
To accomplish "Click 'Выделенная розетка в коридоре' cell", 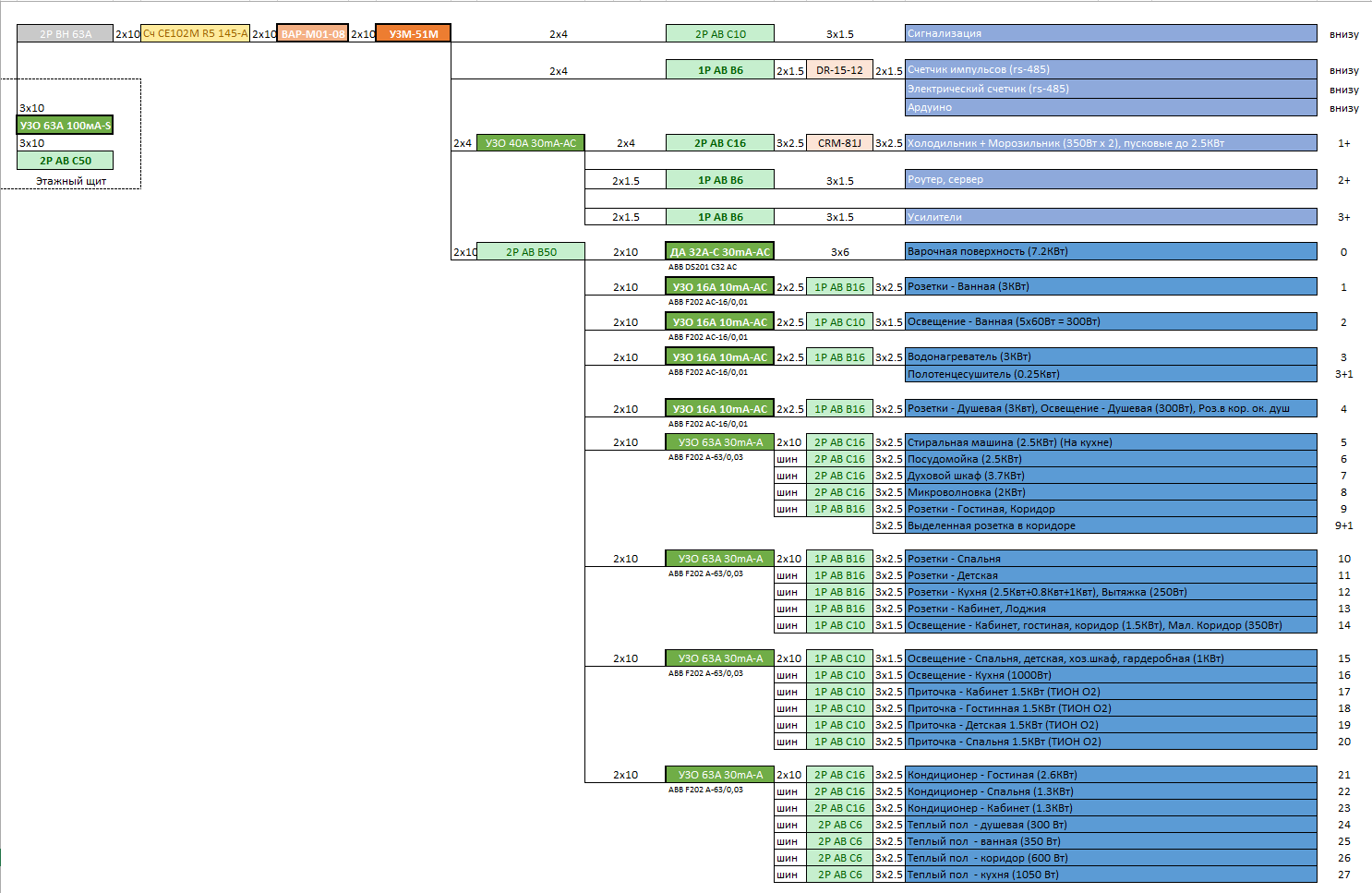I will pos(1112,525).
